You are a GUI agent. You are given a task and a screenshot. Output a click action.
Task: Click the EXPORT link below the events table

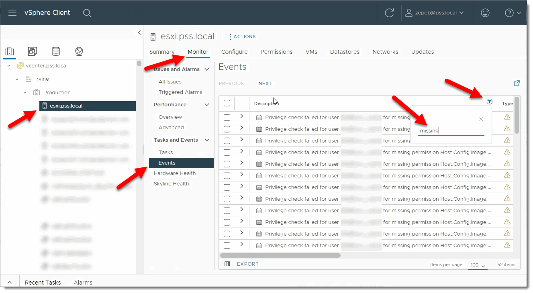pyautogui.click(x=247, y=264)
